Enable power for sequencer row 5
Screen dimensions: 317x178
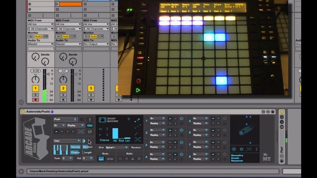pos(224,119)
